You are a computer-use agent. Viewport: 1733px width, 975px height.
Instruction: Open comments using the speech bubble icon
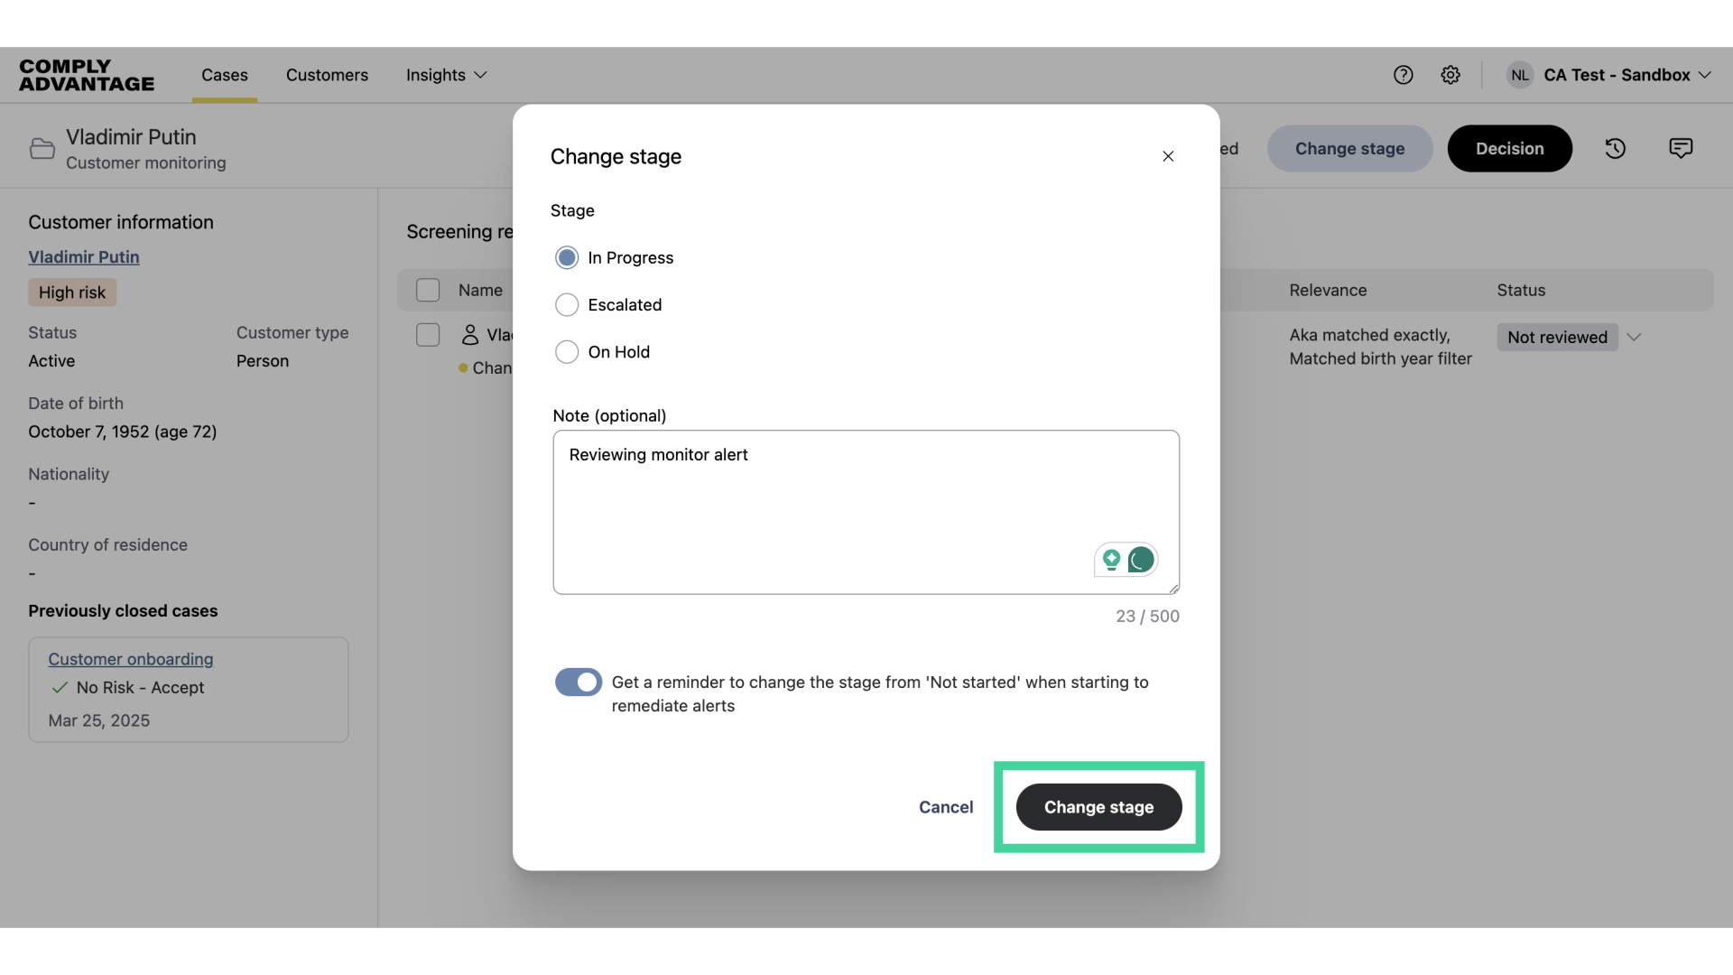[x=1681, y=148]
